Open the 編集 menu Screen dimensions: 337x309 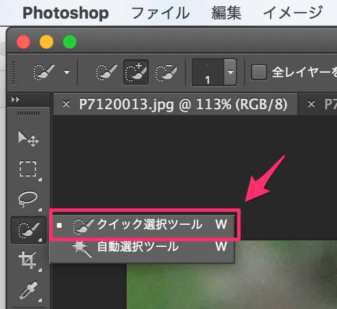tap(227, 13)
